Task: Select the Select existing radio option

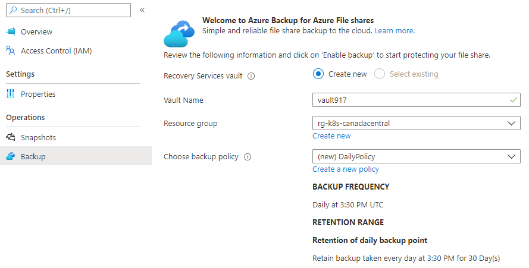Action: pos(380,74)
